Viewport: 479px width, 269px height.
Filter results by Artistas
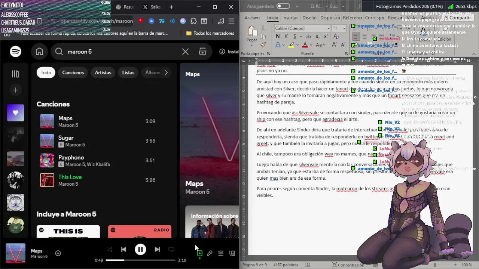pos(103,72)
